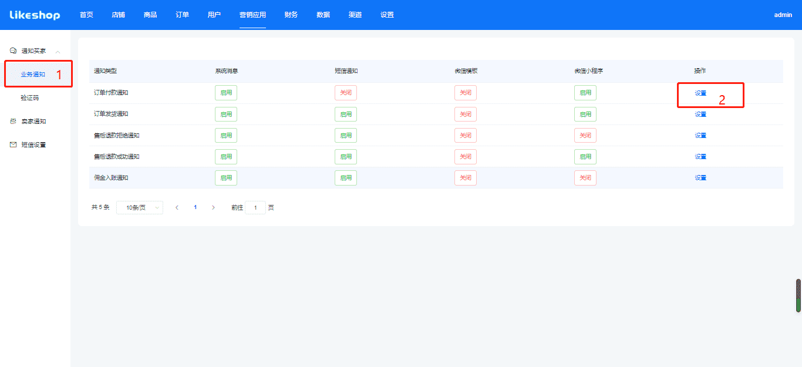Open 设置 link for 订单付款通知
The height and width of the screenshot is (367, 802).
(x=700, y=93)
